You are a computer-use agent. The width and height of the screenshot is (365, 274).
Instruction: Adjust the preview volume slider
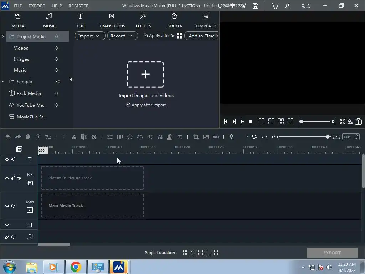(x=315, y=121)
